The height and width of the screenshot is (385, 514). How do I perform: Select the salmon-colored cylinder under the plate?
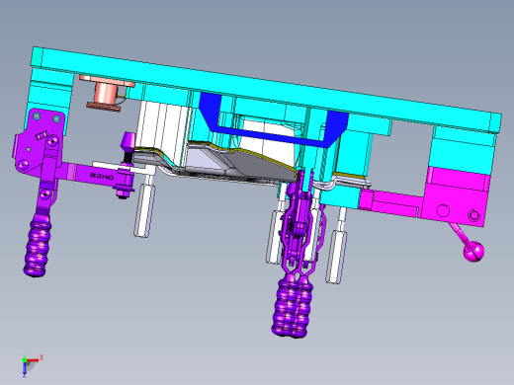(106, 94)
